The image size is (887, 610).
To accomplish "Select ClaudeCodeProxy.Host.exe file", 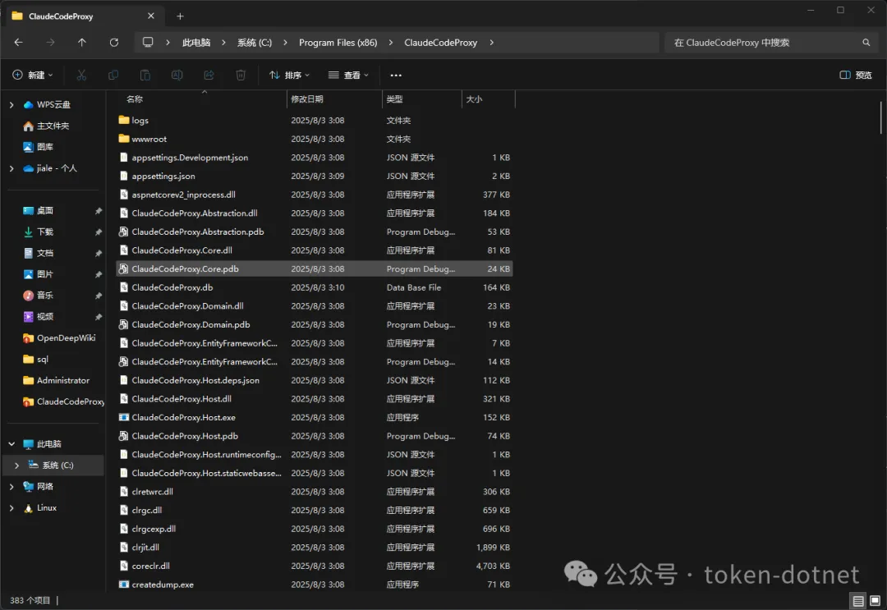I will (314, 417).
